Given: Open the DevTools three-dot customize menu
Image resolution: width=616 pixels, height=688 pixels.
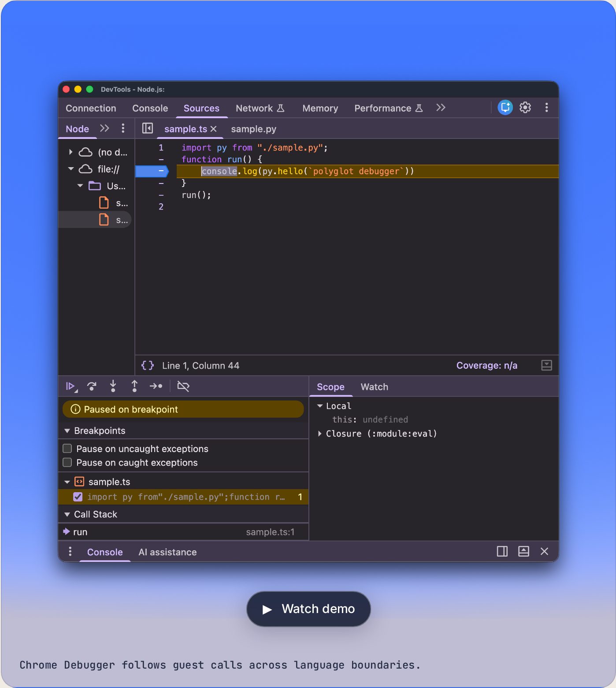Looking at the screenshot, I should 546,107.
